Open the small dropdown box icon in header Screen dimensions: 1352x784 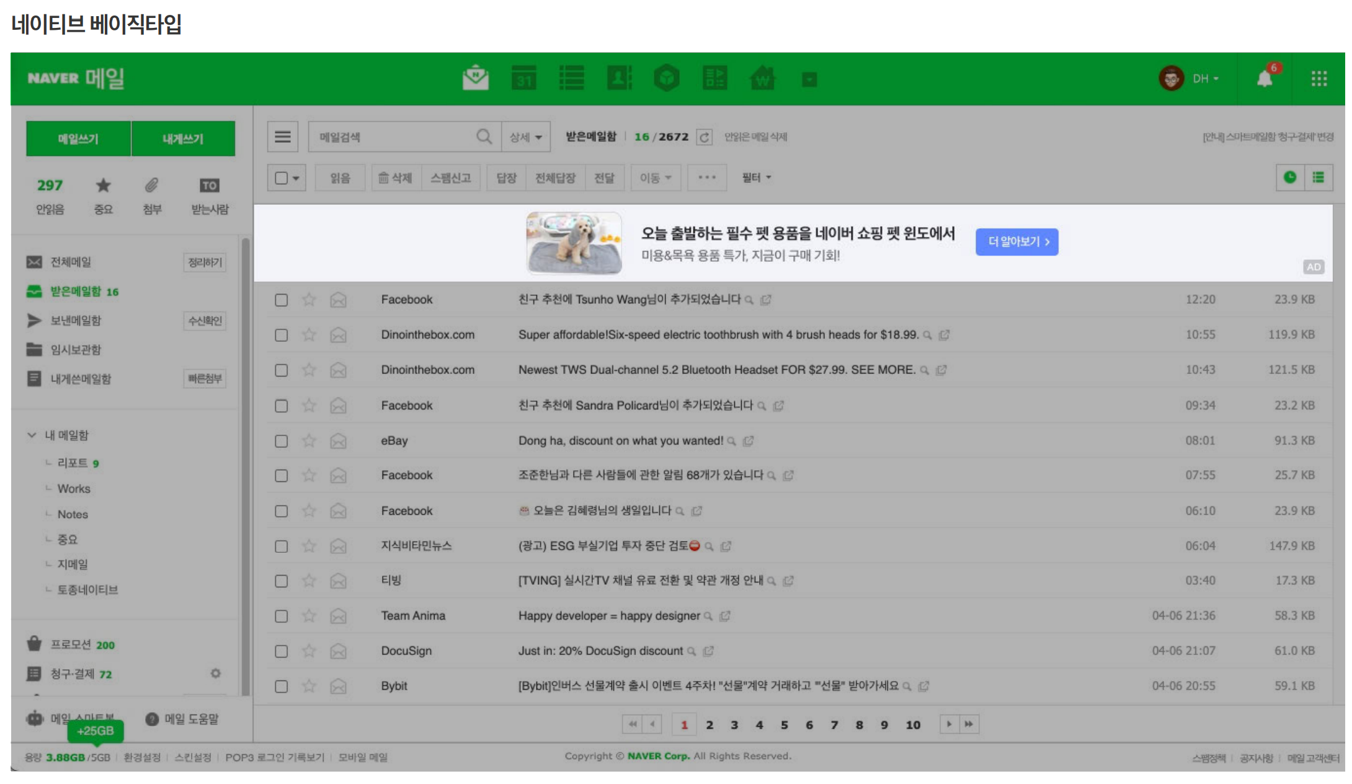pyautogui.click(x=809, y=79)
